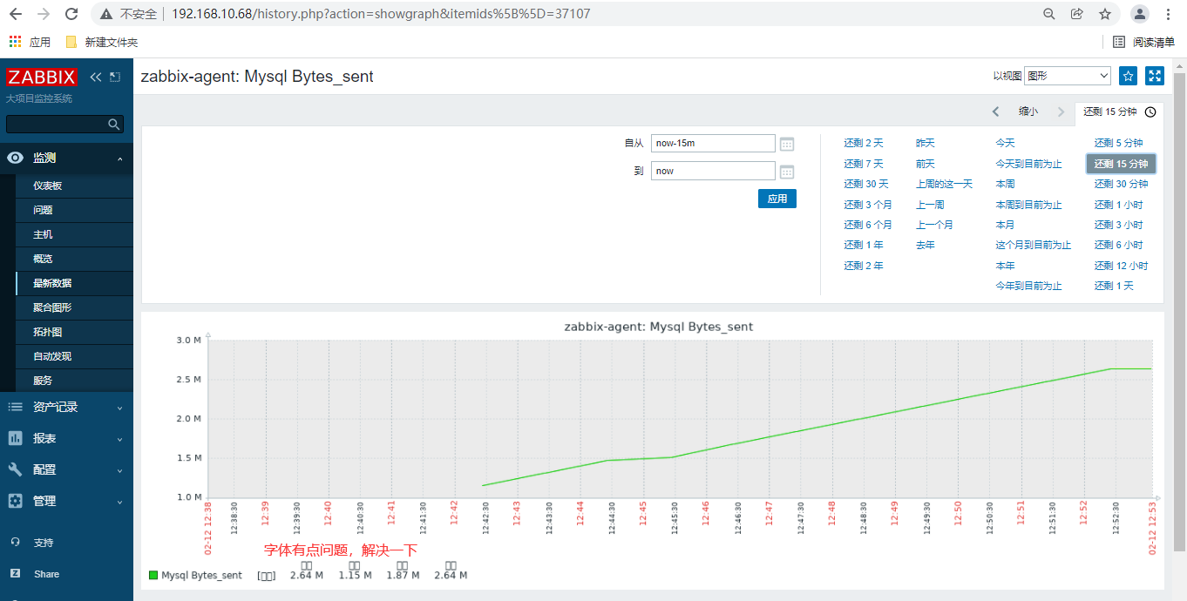Click the eye icon beside 监测
Image resolution: width=1187 pixels, height=601 pixels.
pyautogui.click(x=15, y=158)
